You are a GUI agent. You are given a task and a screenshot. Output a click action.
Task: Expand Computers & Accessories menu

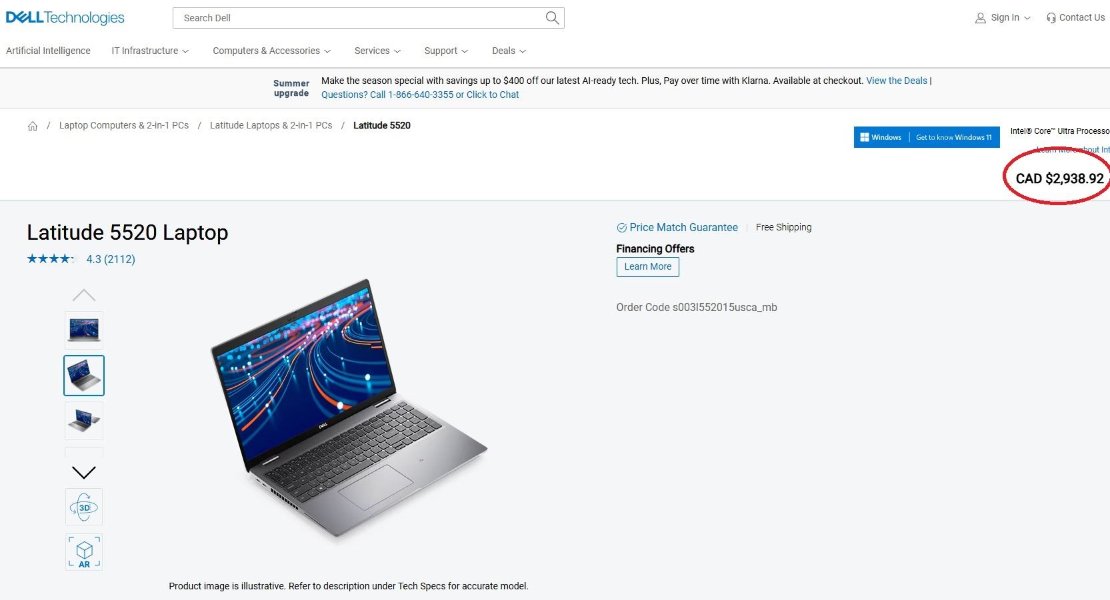[x=271, y=51]
